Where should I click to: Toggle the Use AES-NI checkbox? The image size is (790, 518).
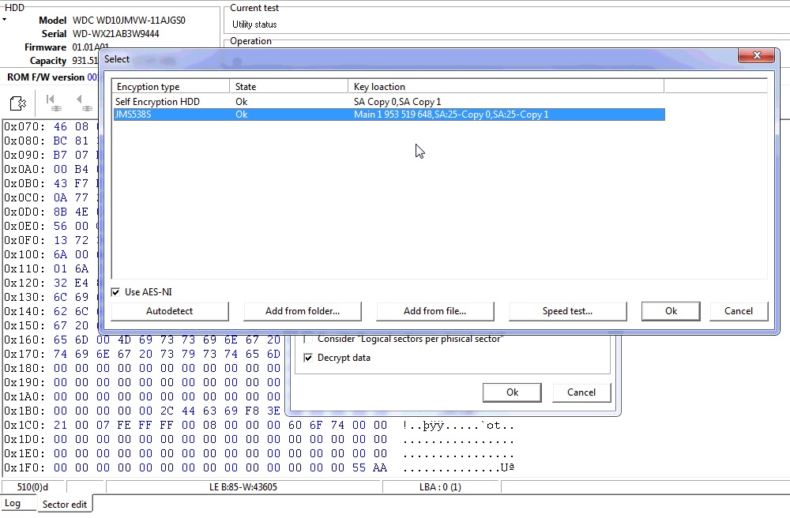click(115, 292)
